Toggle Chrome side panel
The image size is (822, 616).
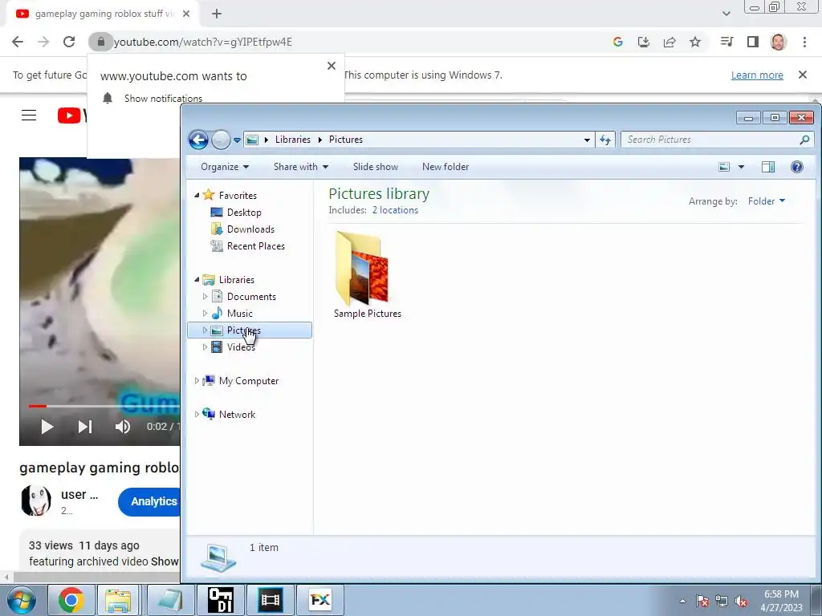(753, 42)
